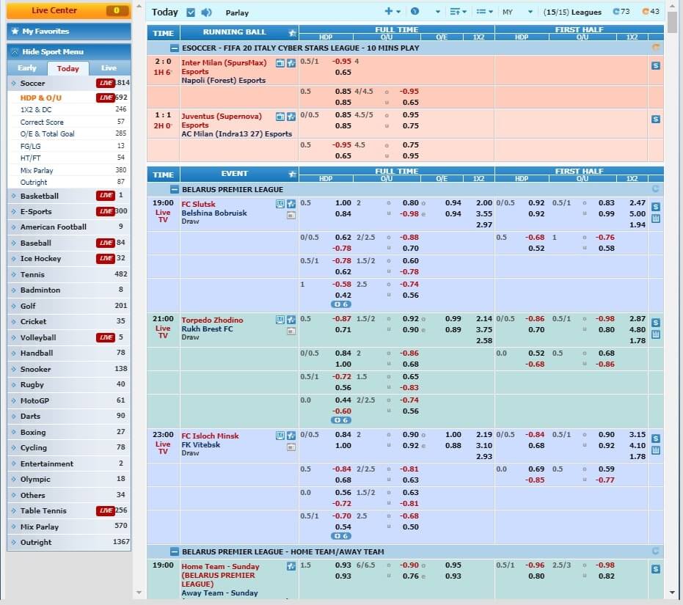Open the Live Center button
The image size is (683, 605).
pos(68,11)
